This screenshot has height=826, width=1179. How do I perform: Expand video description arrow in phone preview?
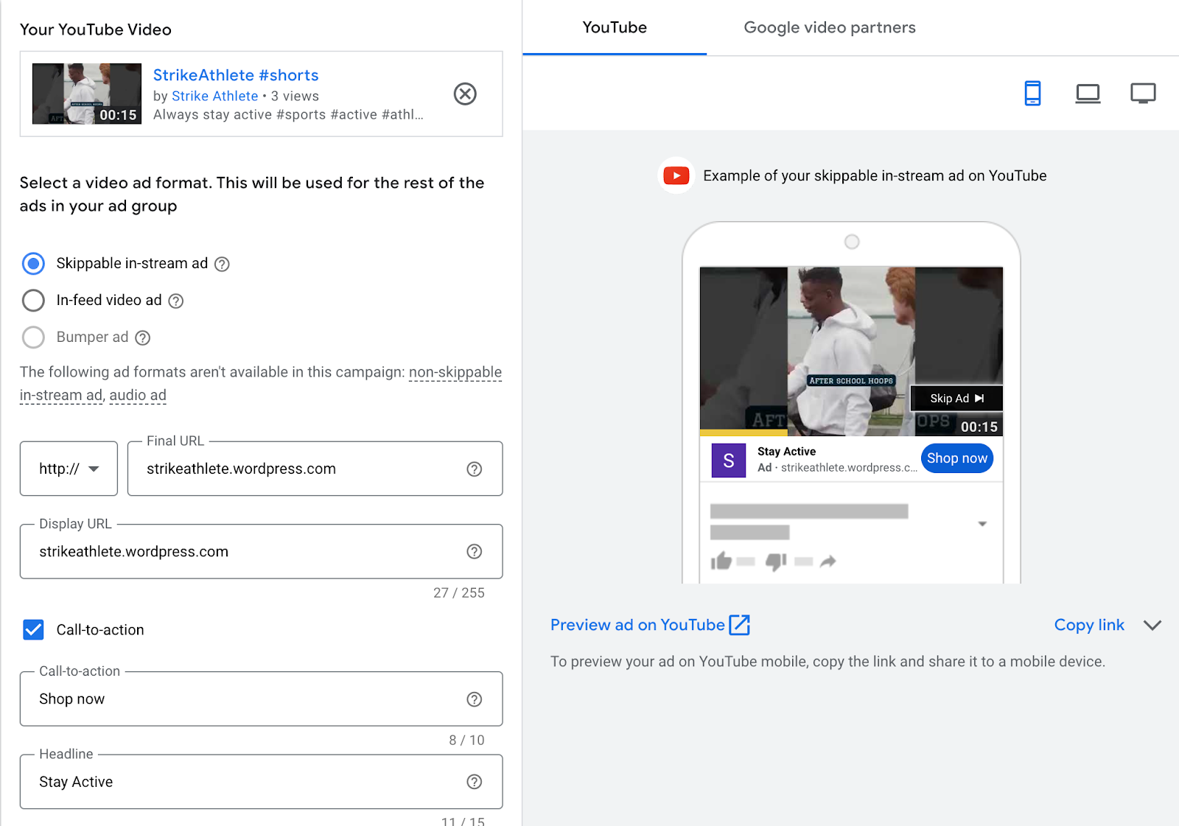click(982, 524)
